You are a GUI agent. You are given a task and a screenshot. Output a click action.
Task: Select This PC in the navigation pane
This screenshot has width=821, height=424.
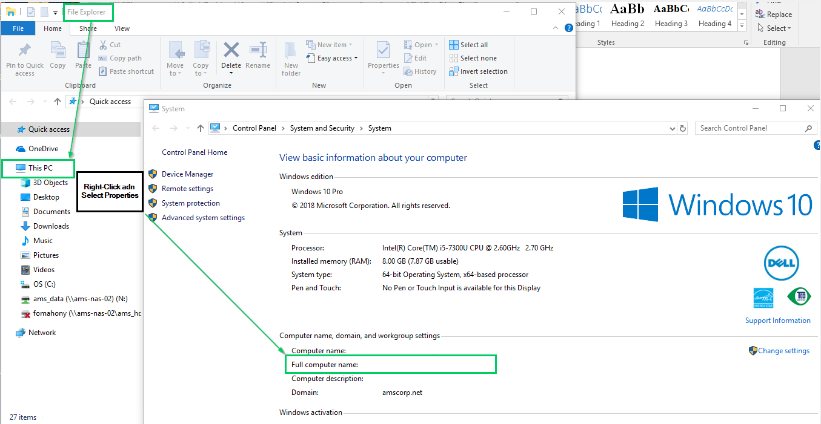click(x=41, y=168)
